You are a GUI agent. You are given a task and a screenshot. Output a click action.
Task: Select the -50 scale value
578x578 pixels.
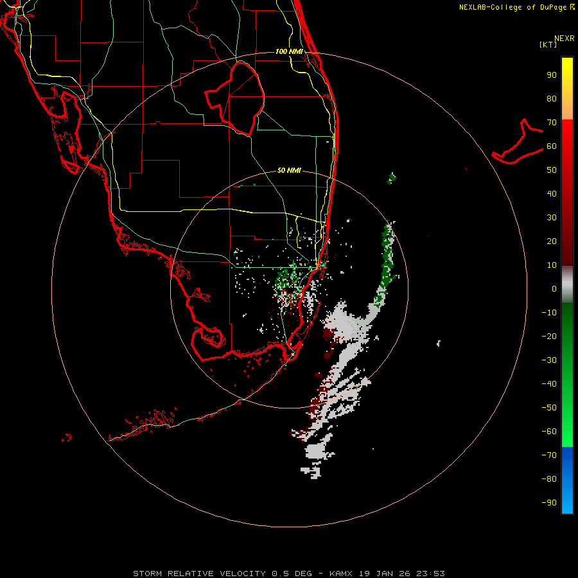(x=549, y=408)
